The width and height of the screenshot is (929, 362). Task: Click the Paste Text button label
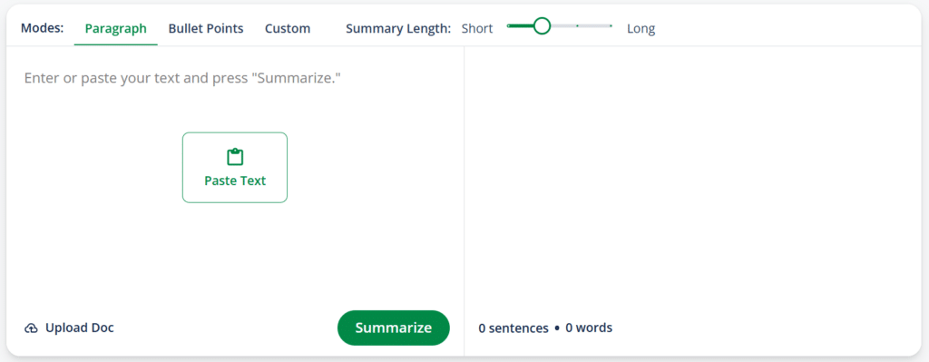(235, 181)
